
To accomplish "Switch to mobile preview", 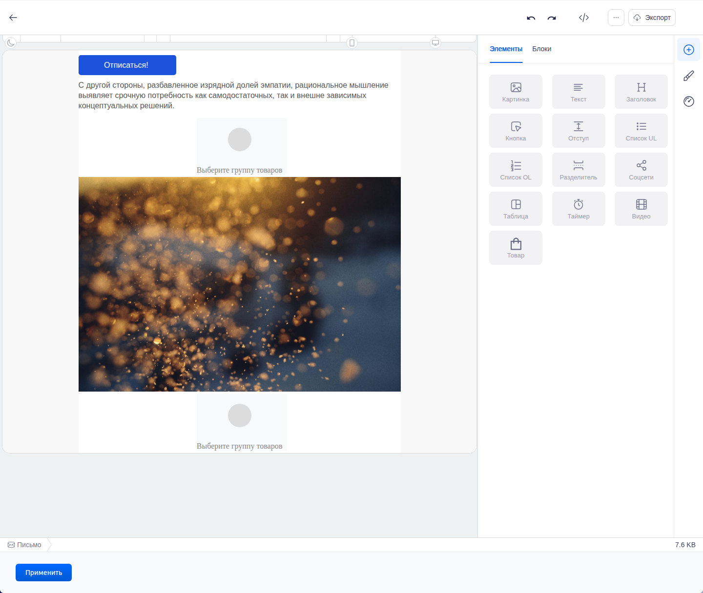I will 352,43.
